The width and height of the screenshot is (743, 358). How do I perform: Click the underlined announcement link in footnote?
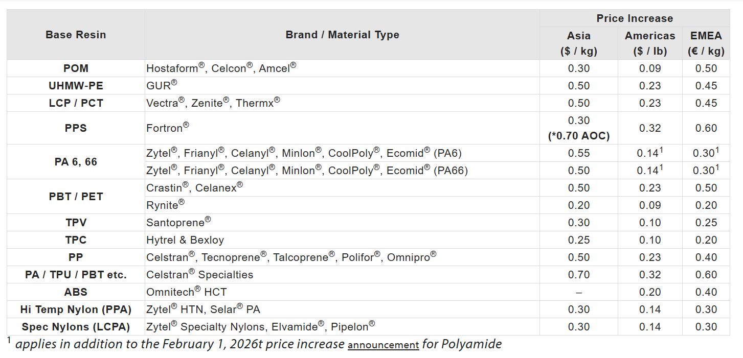(383, 345)
